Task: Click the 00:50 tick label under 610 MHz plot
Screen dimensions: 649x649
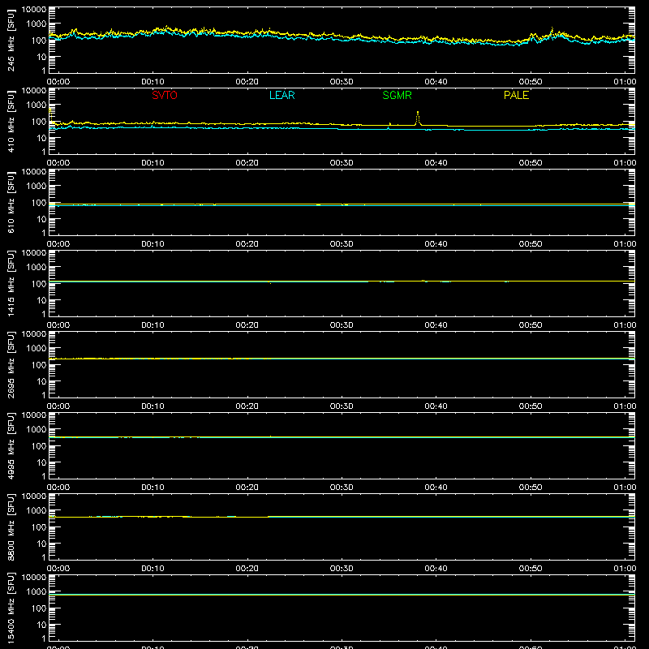Action: [x=531, y=244]
